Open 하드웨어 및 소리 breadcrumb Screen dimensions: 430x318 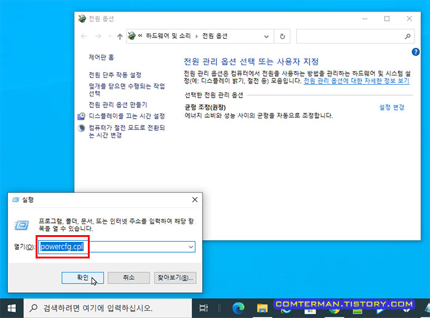[168, 36]
